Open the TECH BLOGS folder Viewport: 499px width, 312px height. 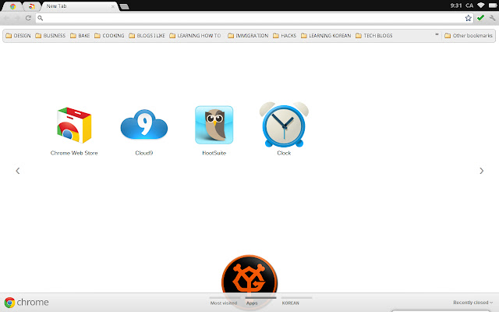coord(374,36)
